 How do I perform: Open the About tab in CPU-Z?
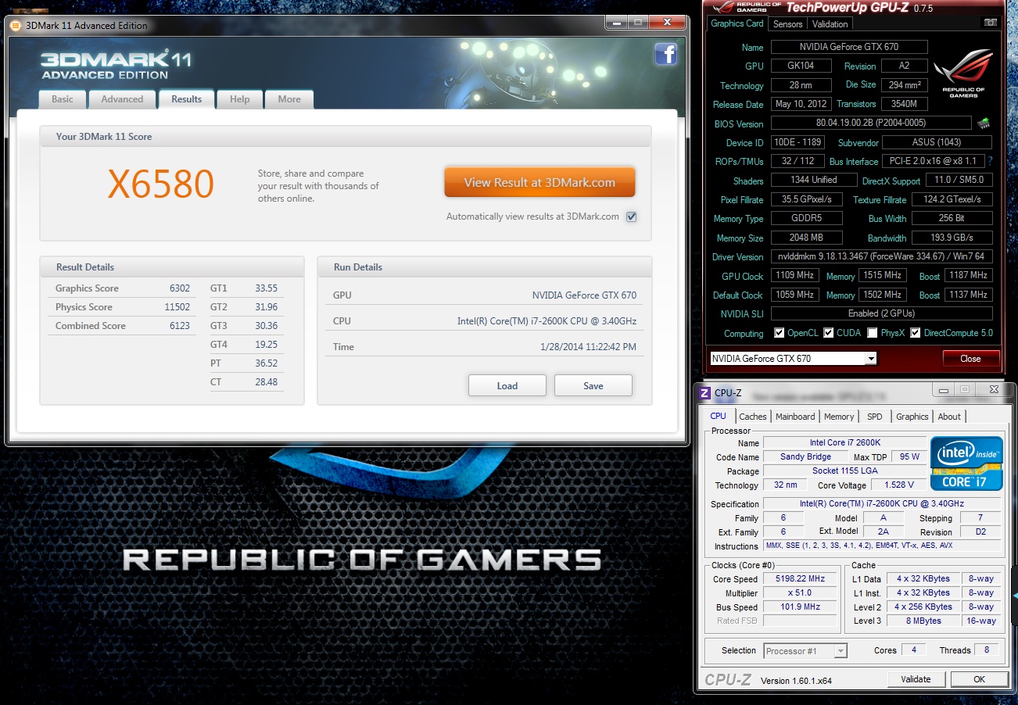[949, 417]
